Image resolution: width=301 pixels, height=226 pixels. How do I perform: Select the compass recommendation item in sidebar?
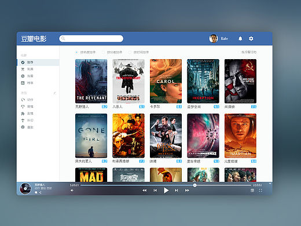pyautogui.click(x=38, y=63)
